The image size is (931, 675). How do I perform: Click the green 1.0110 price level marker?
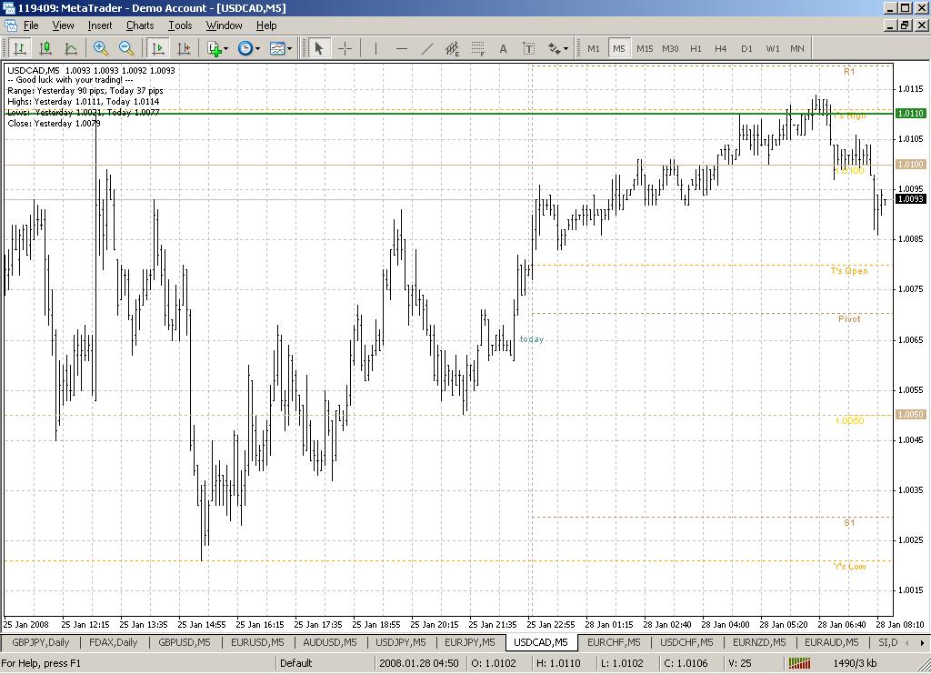pos(911,114)
